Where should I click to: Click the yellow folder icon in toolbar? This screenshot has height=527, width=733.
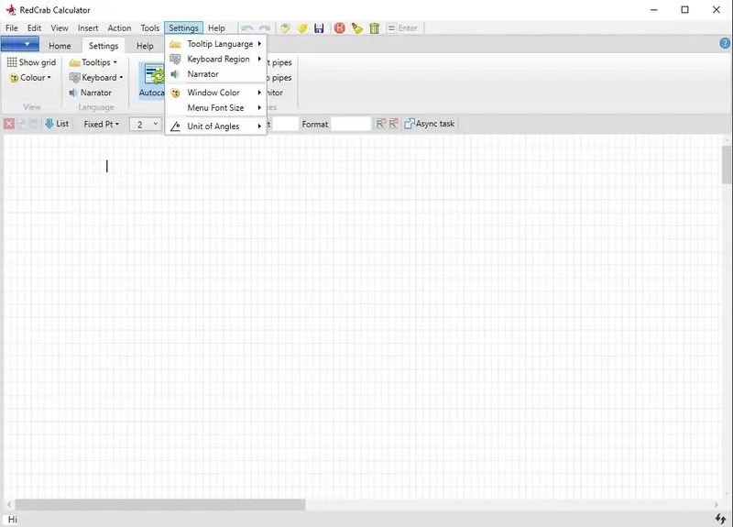302,28
